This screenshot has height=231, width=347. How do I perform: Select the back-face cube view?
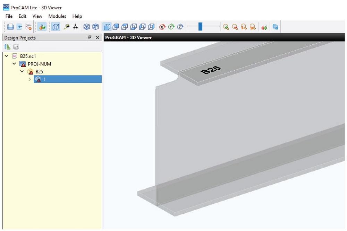point(116,27)
